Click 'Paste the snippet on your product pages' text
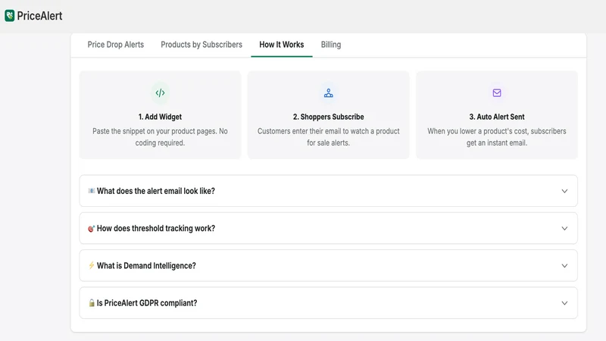The width and height of the screenshot is (606, 341). (x=160, y=137)
